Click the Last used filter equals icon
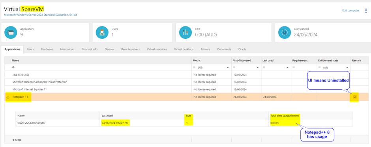371x147 pixels. 264,68
